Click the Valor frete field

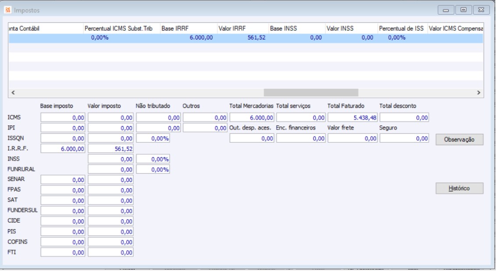(353, 138)
